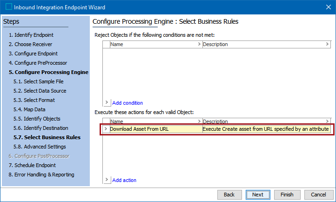
Task: Open Description column dropdown in conditions table
Action: tap(327, 44)
